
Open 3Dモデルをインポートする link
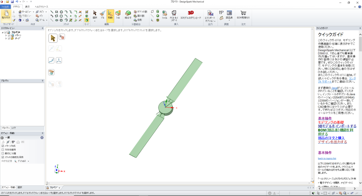click(337, 126)
